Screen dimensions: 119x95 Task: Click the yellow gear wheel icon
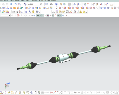(x=33, y=12)
